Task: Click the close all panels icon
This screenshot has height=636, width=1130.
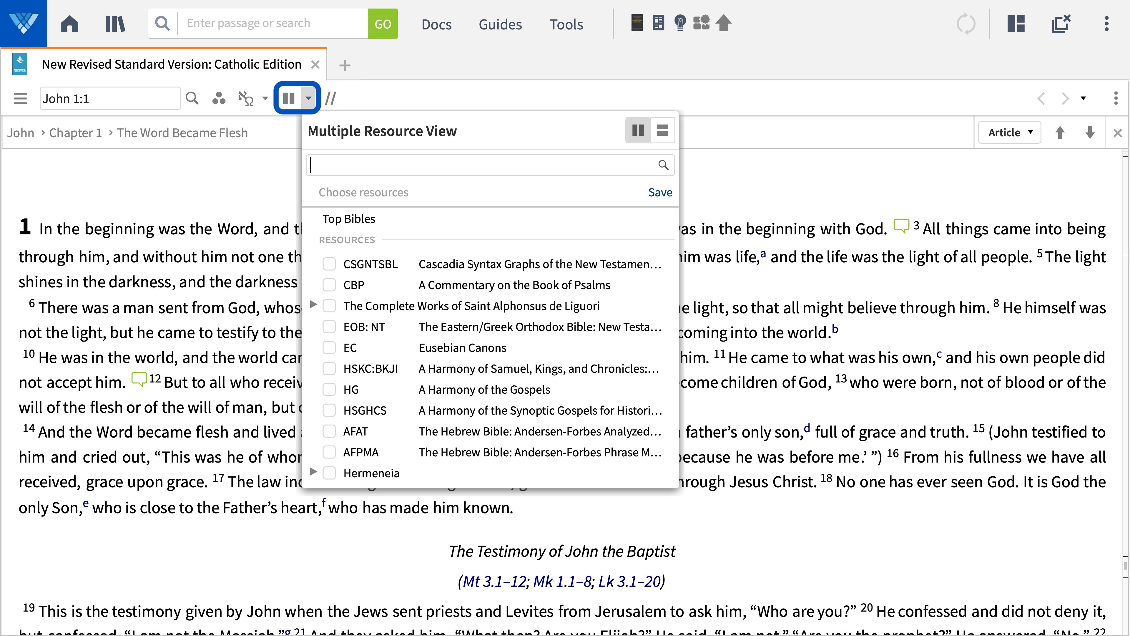Action: coord(1061,24)
